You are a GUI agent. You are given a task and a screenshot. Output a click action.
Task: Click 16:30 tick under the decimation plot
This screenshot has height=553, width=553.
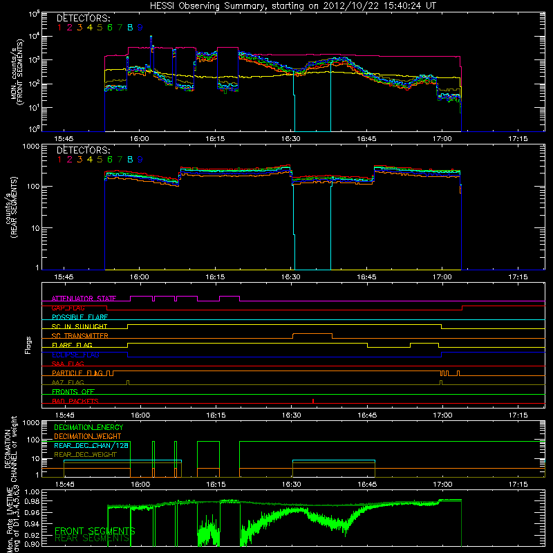click(x=291, y=485)
